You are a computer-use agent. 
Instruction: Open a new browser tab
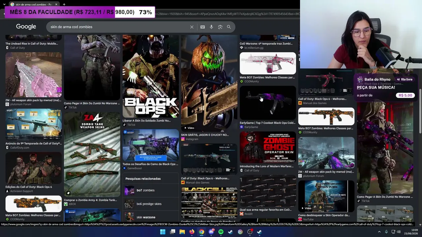(x=64, y=4)
